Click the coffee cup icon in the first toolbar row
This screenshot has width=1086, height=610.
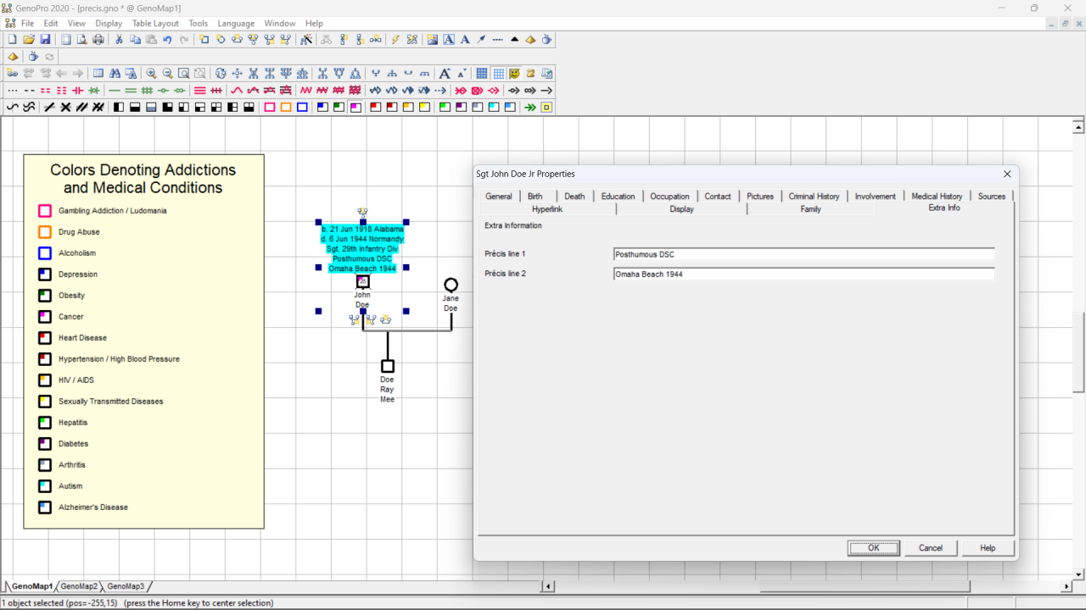(x=546, y=39)
